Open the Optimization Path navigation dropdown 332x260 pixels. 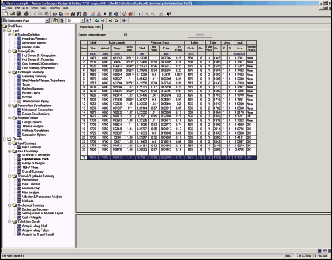click(x=47, y=20)
